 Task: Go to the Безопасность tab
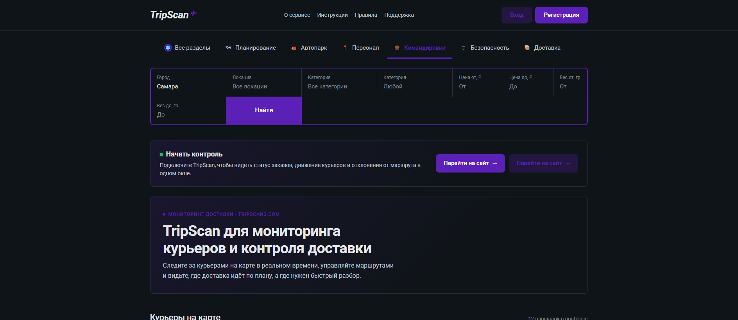click(485, 48)
